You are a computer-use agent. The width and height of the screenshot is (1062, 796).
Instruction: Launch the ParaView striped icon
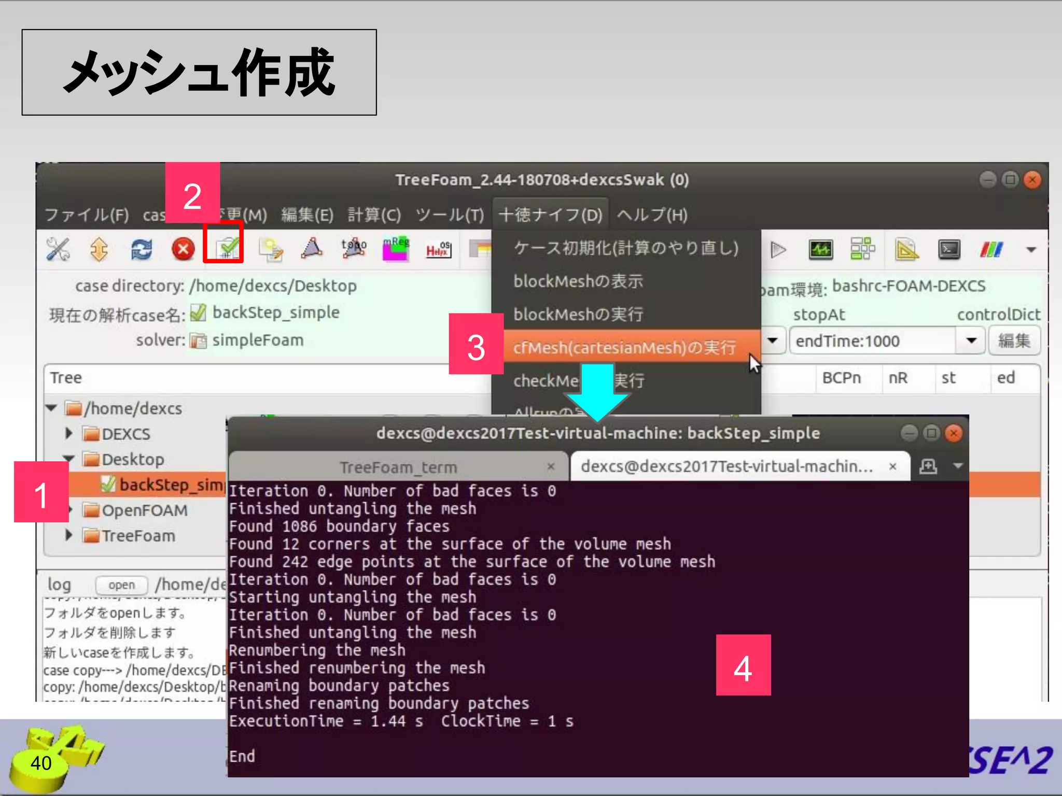[991, 249]
